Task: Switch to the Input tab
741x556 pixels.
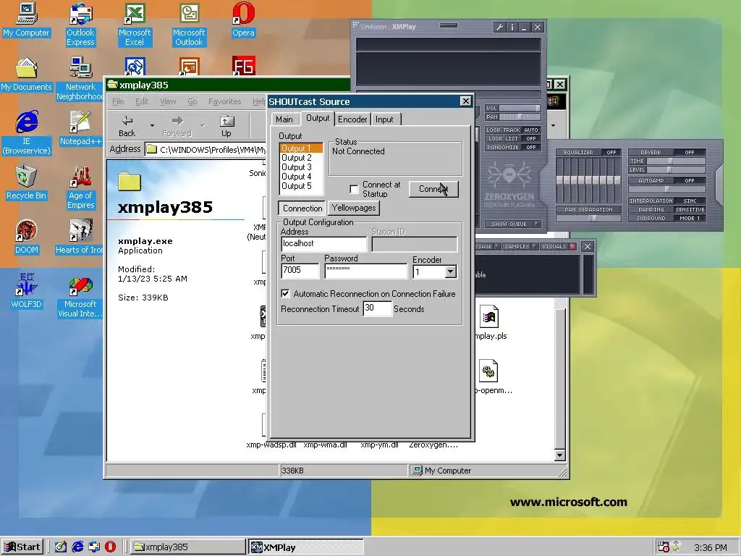Action: click(x=385, y=119)
